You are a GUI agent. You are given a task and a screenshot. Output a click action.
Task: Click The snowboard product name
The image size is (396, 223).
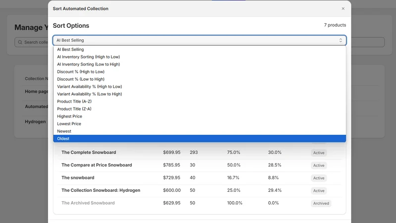(x=78, y=178)
